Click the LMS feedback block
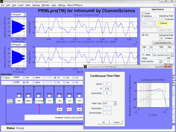 point(79,110)
